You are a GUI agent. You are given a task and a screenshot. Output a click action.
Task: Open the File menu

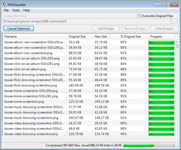[x=6, y=10]
